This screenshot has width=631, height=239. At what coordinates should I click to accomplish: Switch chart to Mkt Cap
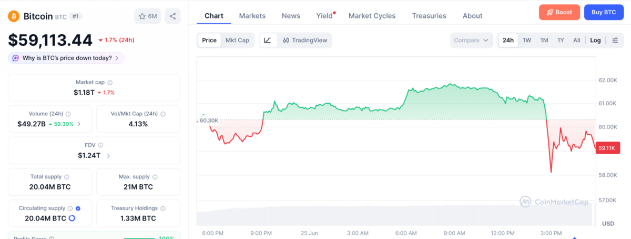click(237, 40)
